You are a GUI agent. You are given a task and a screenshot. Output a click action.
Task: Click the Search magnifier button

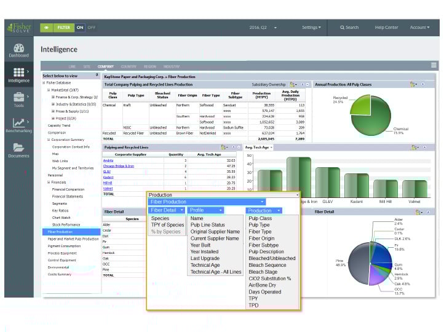tap(349, 28)
